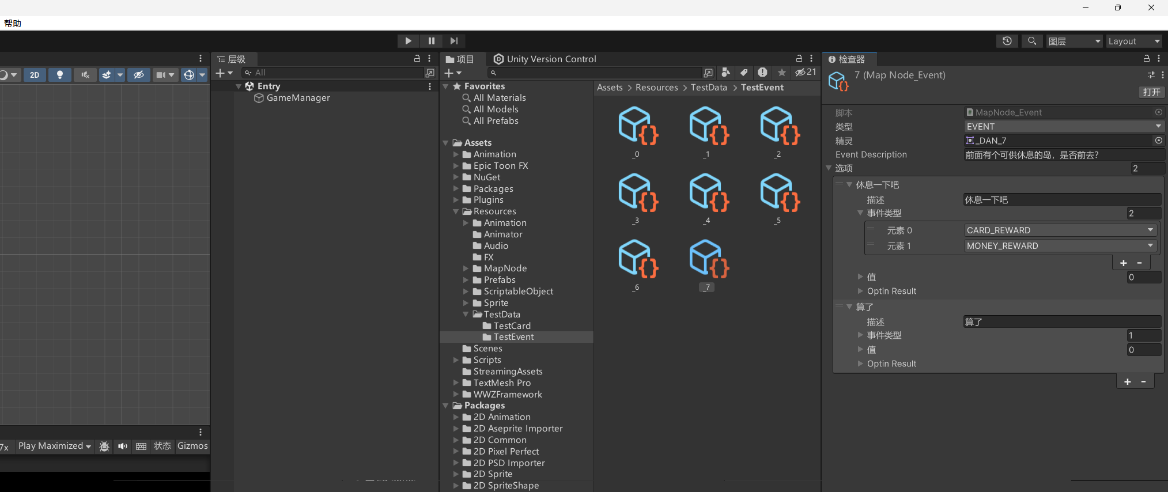Toggle the 2D scene view mode
1168x492 pixels.
coord(35,75)
